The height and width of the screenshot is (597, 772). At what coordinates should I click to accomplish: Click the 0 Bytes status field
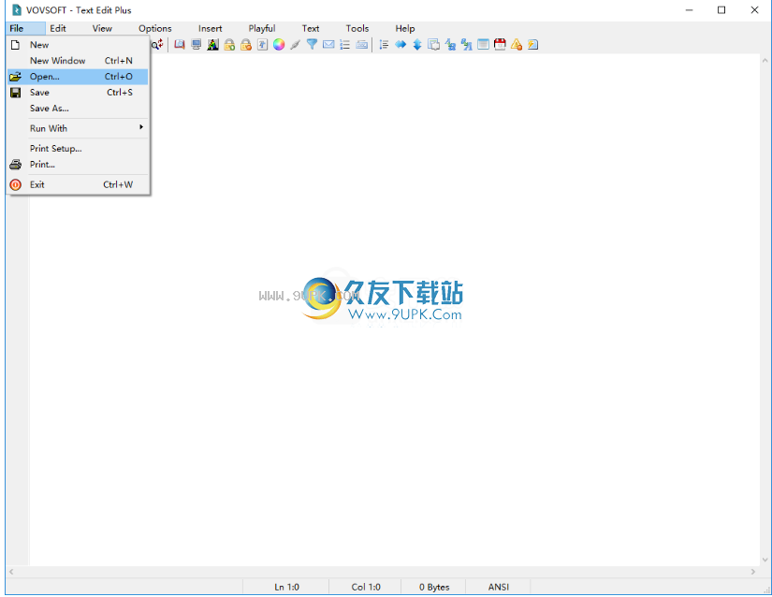[434, 587]
